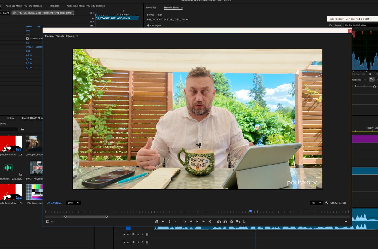Open Comparison View icon
This screenshot has height=249, width=378.
click(238, 222)
